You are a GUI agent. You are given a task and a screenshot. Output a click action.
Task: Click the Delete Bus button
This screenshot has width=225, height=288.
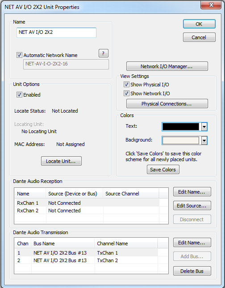(192, 271)
